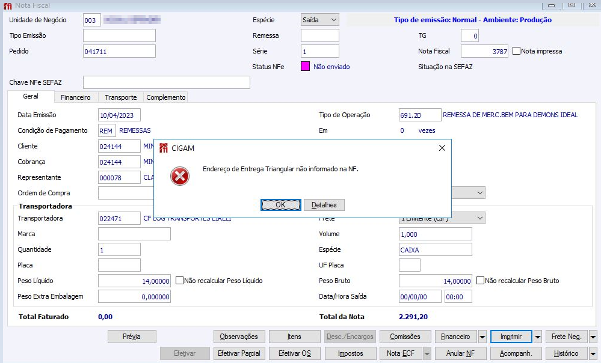This screenshot has height=363, width=601.
Task: Open the Impostos button
Action: pyautogui.click(x=350, y=353)
